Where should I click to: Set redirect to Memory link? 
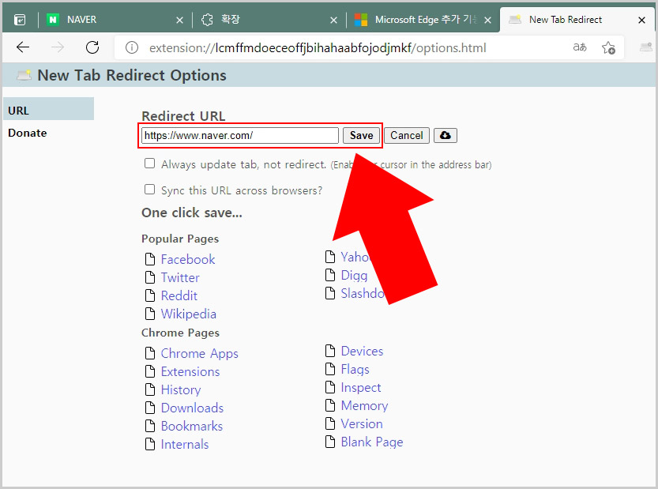click(364, 405)
